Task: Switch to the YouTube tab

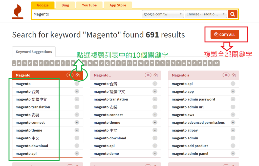Action: click(89, 5)
